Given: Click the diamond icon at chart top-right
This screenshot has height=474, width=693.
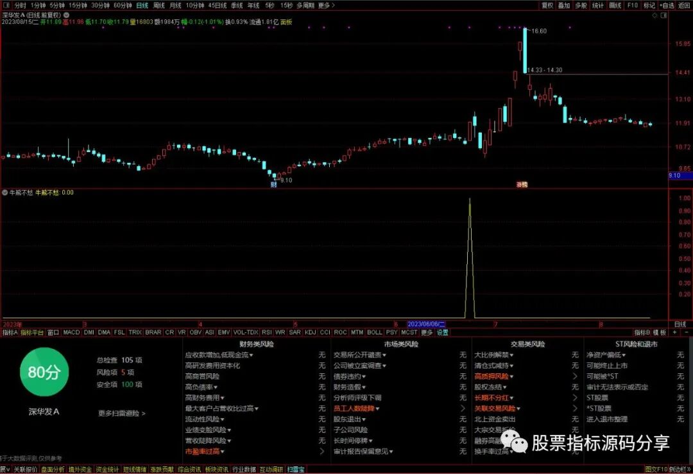Looking at the screenshot, I should 654,15.
